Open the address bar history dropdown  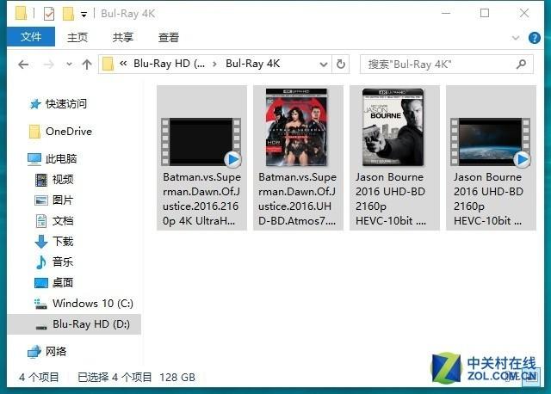point(324,65)
